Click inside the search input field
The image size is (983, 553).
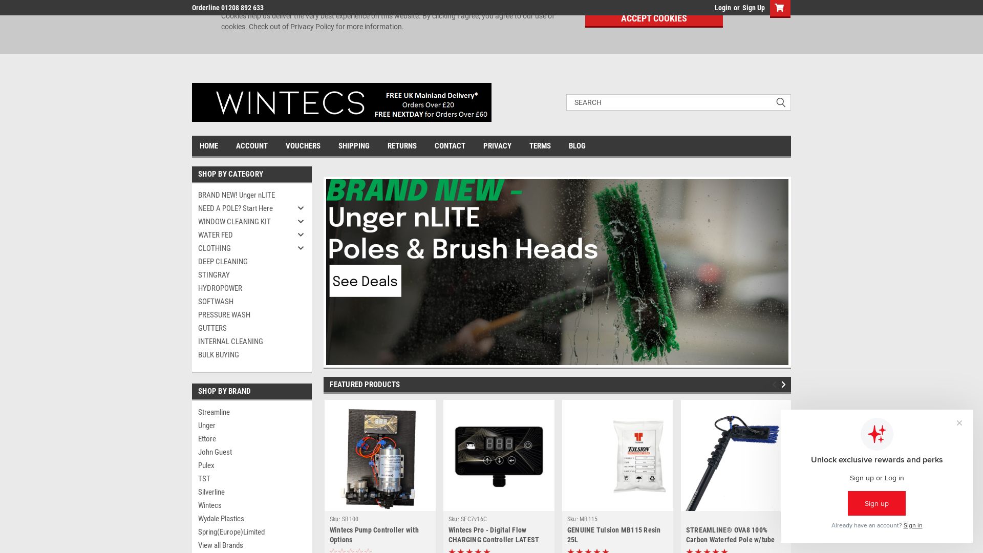coord(666,102)
